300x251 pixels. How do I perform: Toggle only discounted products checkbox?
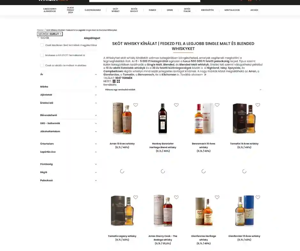coord(42,65)
